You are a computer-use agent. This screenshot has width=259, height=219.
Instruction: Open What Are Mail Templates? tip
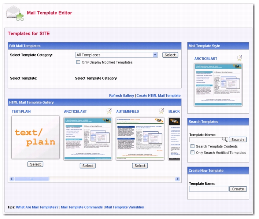click(37, 207)
